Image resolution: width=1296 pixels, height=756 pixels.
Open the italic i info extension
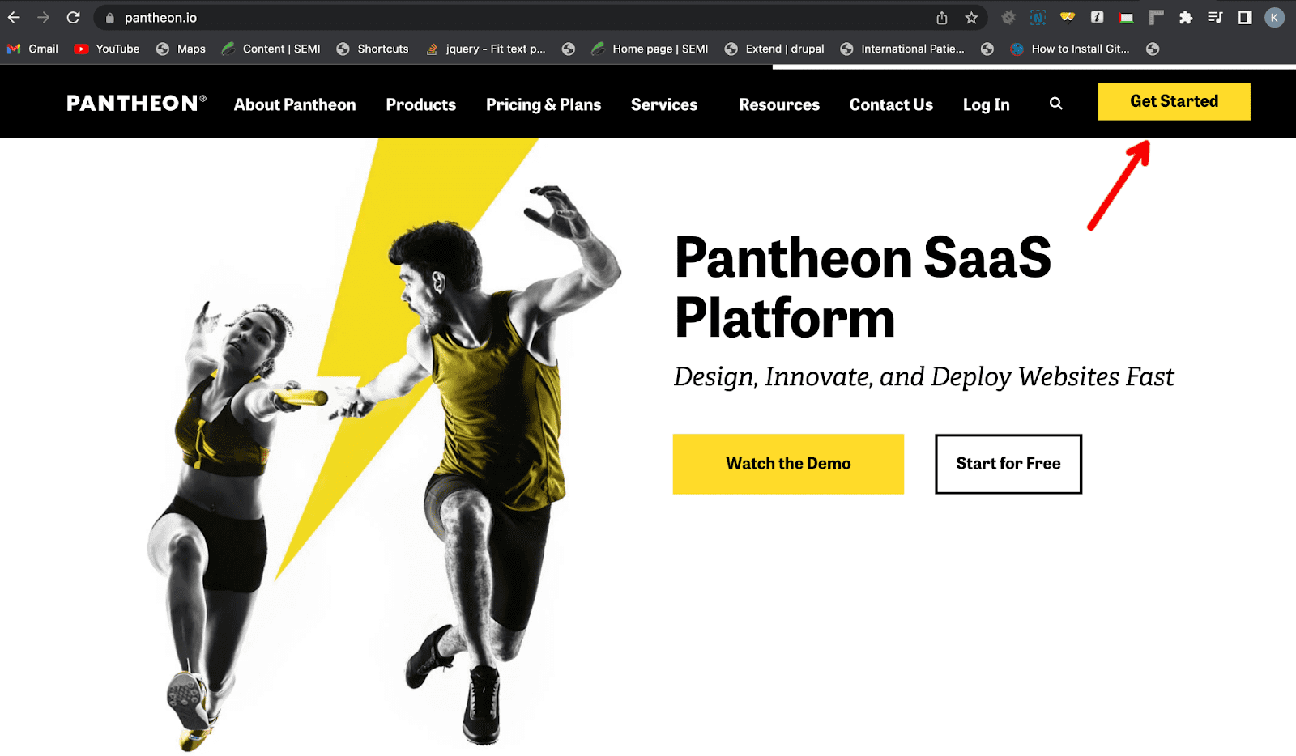tap(1097, 17)
